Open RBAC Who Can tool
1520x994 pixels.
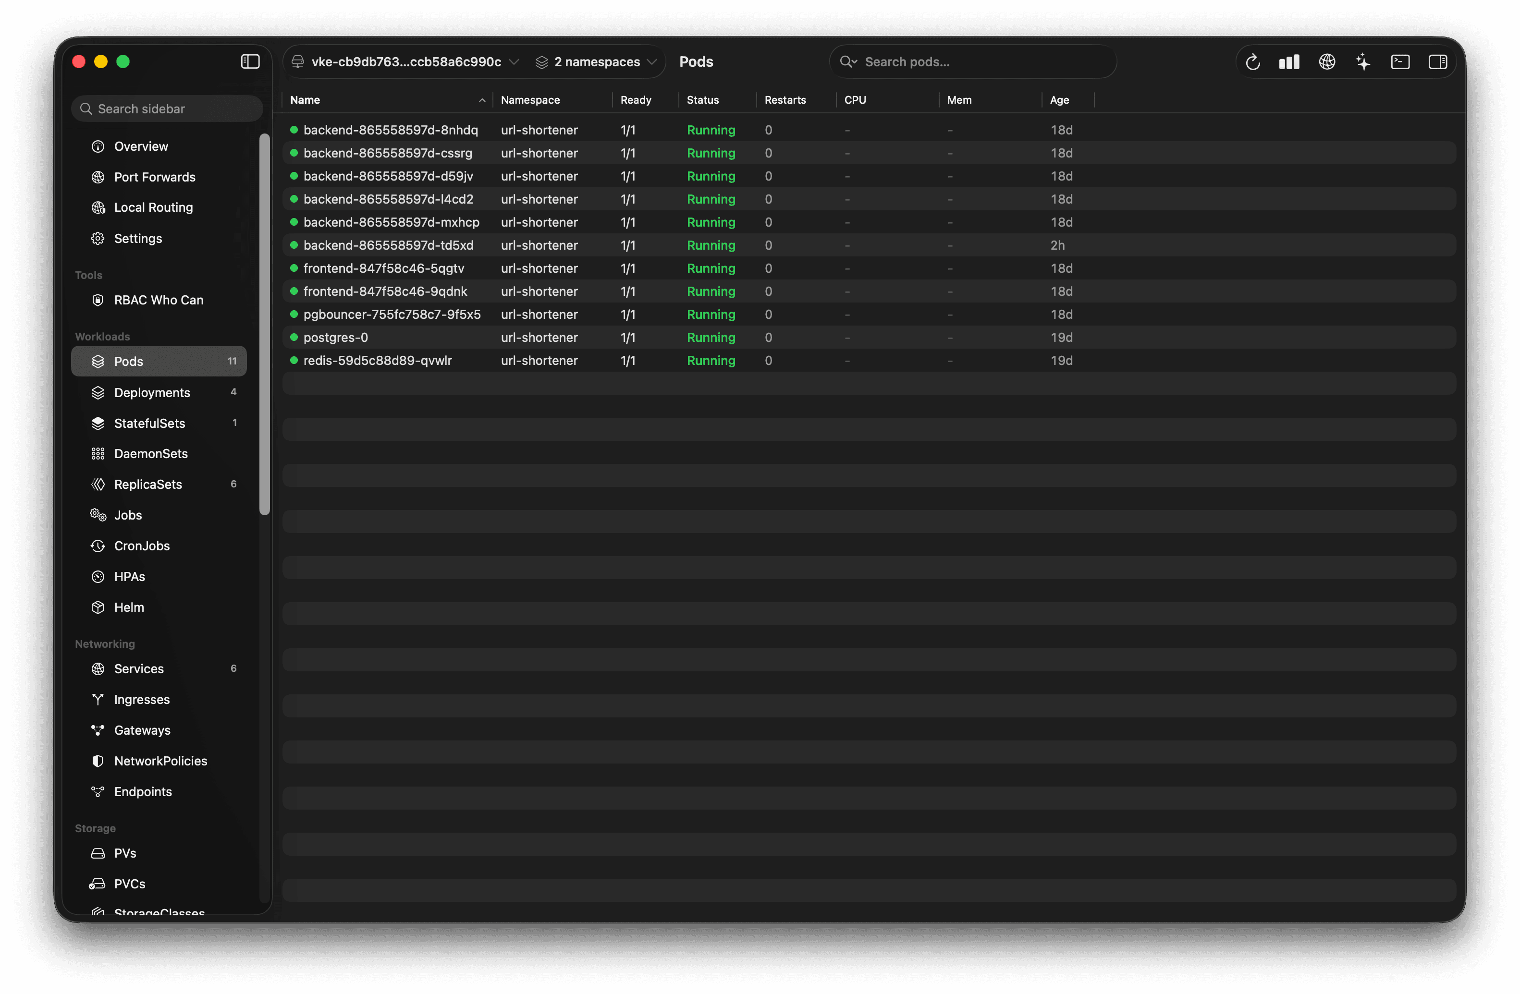pyautogui.click(x=159, y=300)
